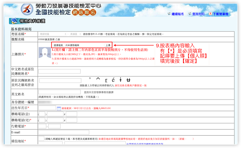Click the placeholder photo thumbnail
The width and height of the screenshot is (241, 148).
point(45,53)
